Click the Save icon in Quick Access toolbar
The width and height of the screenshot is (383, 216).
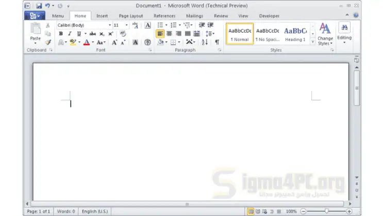tap(39, 6)
